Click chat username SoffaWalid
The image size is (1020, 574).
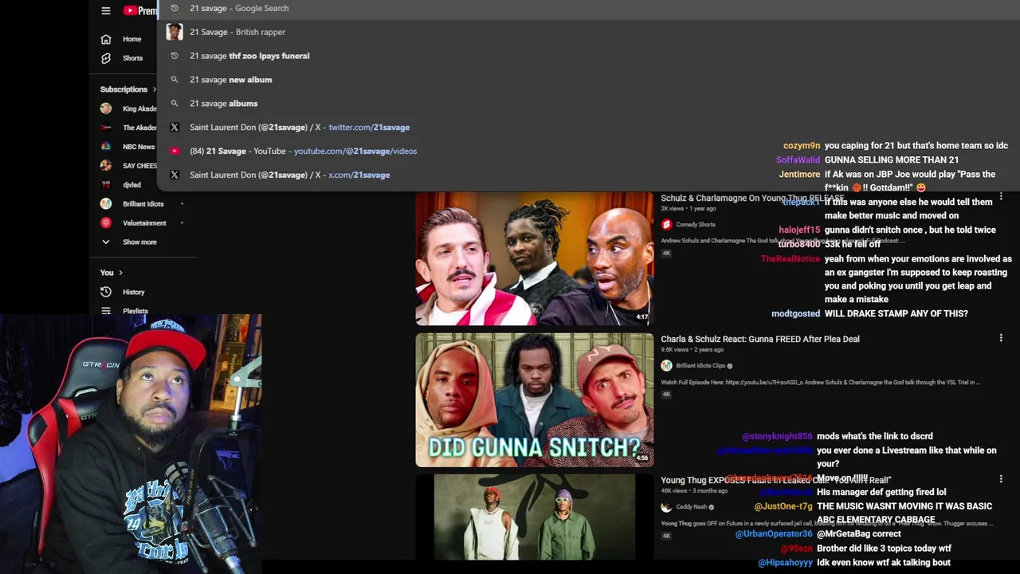pyautogui.click(x=798, y=159)
